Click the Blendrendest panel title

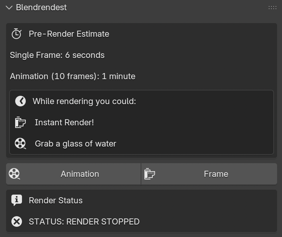pos(41,8)
